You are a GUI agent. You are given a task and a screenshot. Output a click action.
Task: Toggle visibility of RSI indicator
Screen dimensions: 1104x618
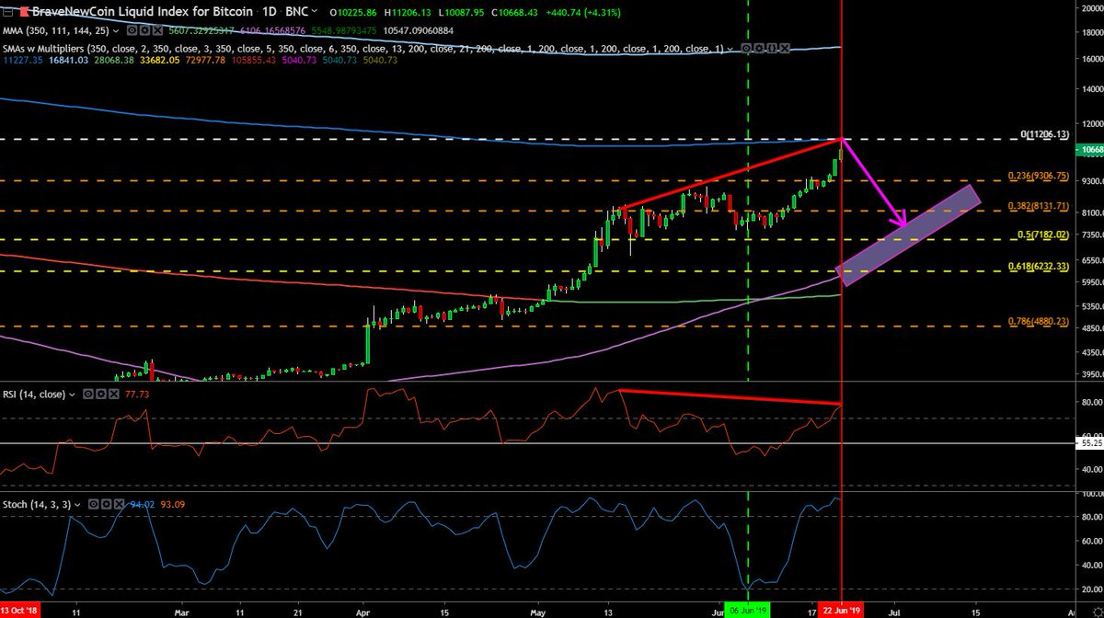[x=88, y=395]
